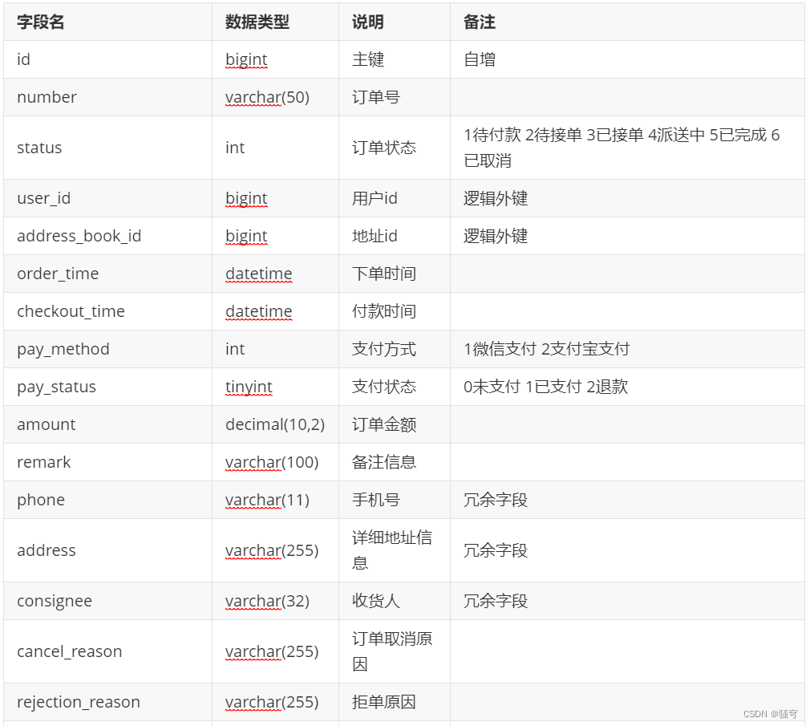
Task: Click the 详细地址信息 description
Action: pyautogui.click(x=391, y=551)
